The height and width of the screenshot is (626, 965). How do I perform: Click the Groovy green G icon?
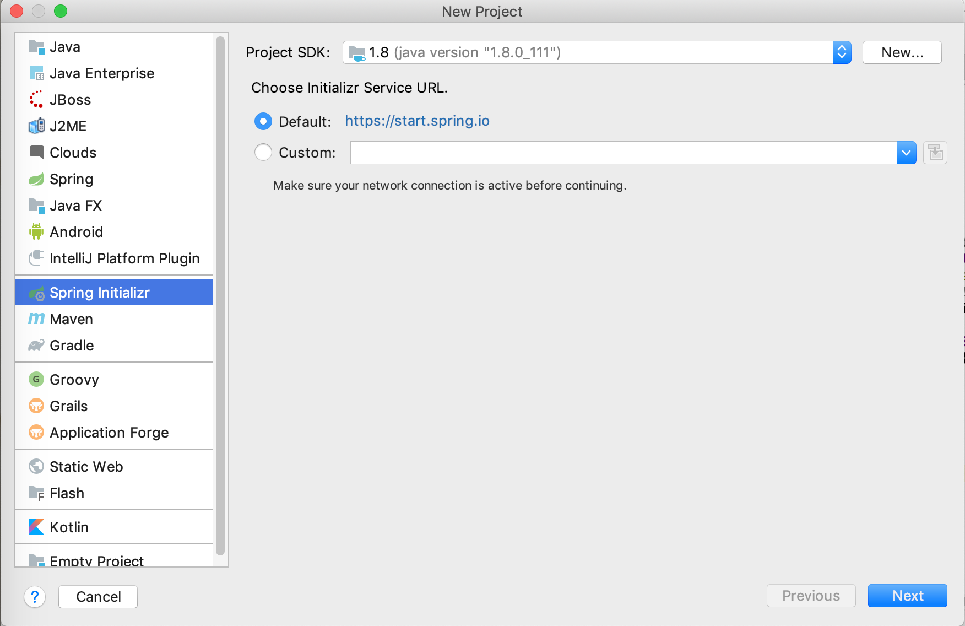pyautogui.click(x=36, y=380)
